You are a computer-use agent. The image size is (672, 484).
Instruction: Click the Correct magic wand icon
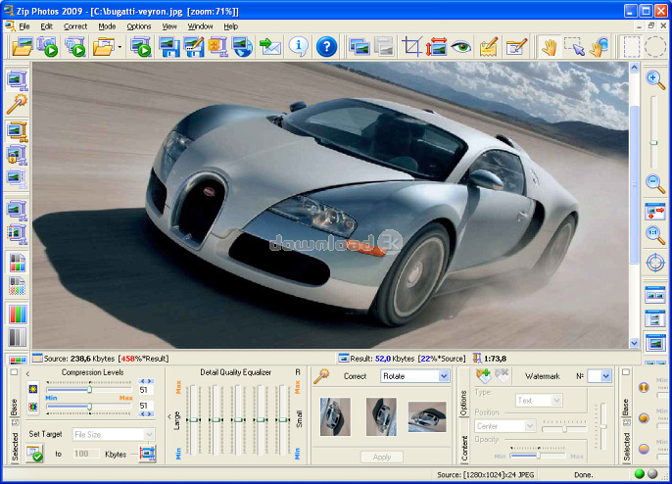tap(321, 376)
